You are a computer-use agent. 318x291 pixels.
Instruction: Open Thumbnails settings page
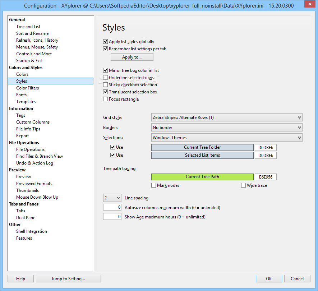tap(28, 190)
